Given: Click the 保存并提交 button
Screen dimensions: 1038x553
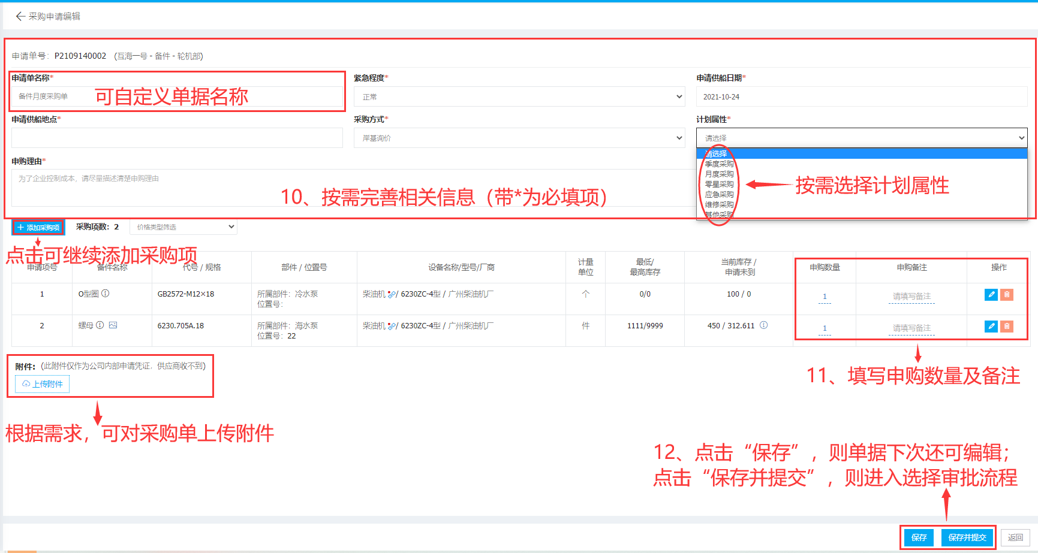Looking at the screenshot, I should pos(967,537).
